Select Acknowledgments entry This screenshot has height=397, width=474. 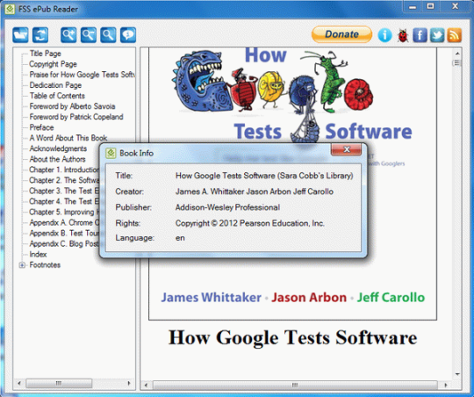[58, 148]
